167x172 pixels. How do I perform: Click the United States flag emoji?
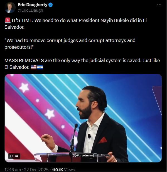pyautogui.click(x=34, y=67)
